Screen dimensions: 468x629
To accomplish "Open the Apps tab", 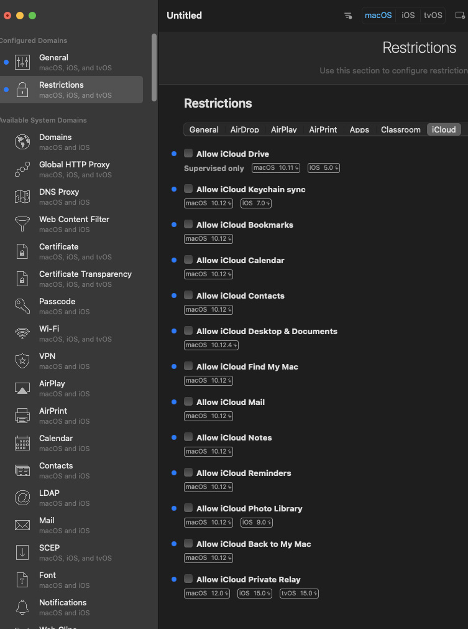I will pyautogui.click(x=359, y=129).
